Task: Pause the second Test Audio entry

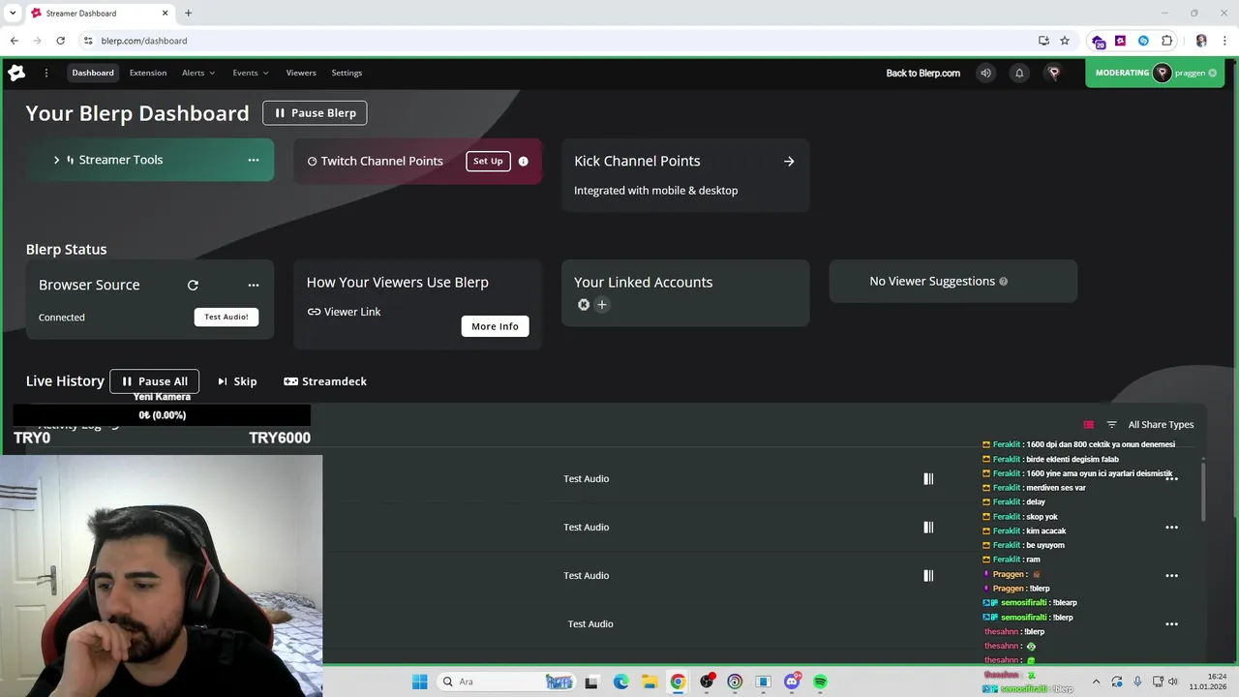Action: (x=928, y=527)
